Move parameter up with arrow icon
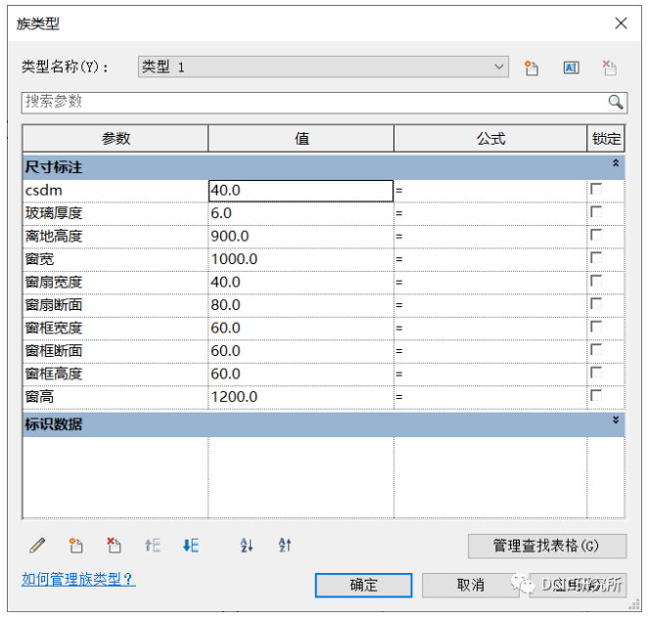649x619 pixels. tap(153, 545)
